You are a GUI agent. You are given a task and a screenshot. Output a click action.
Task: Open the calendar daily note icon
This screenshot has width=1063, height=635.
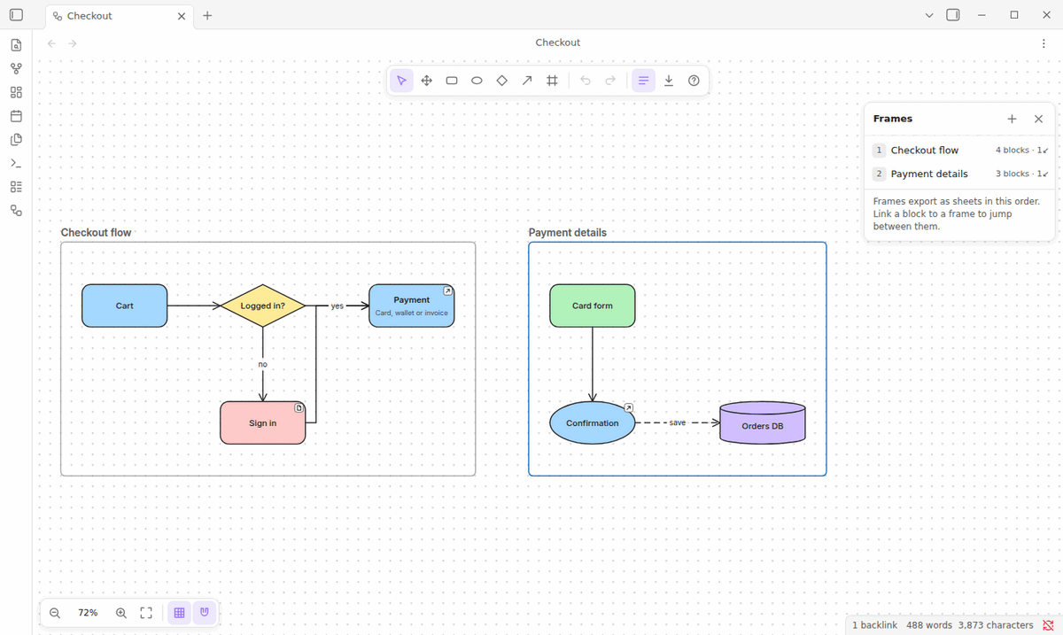16,116
